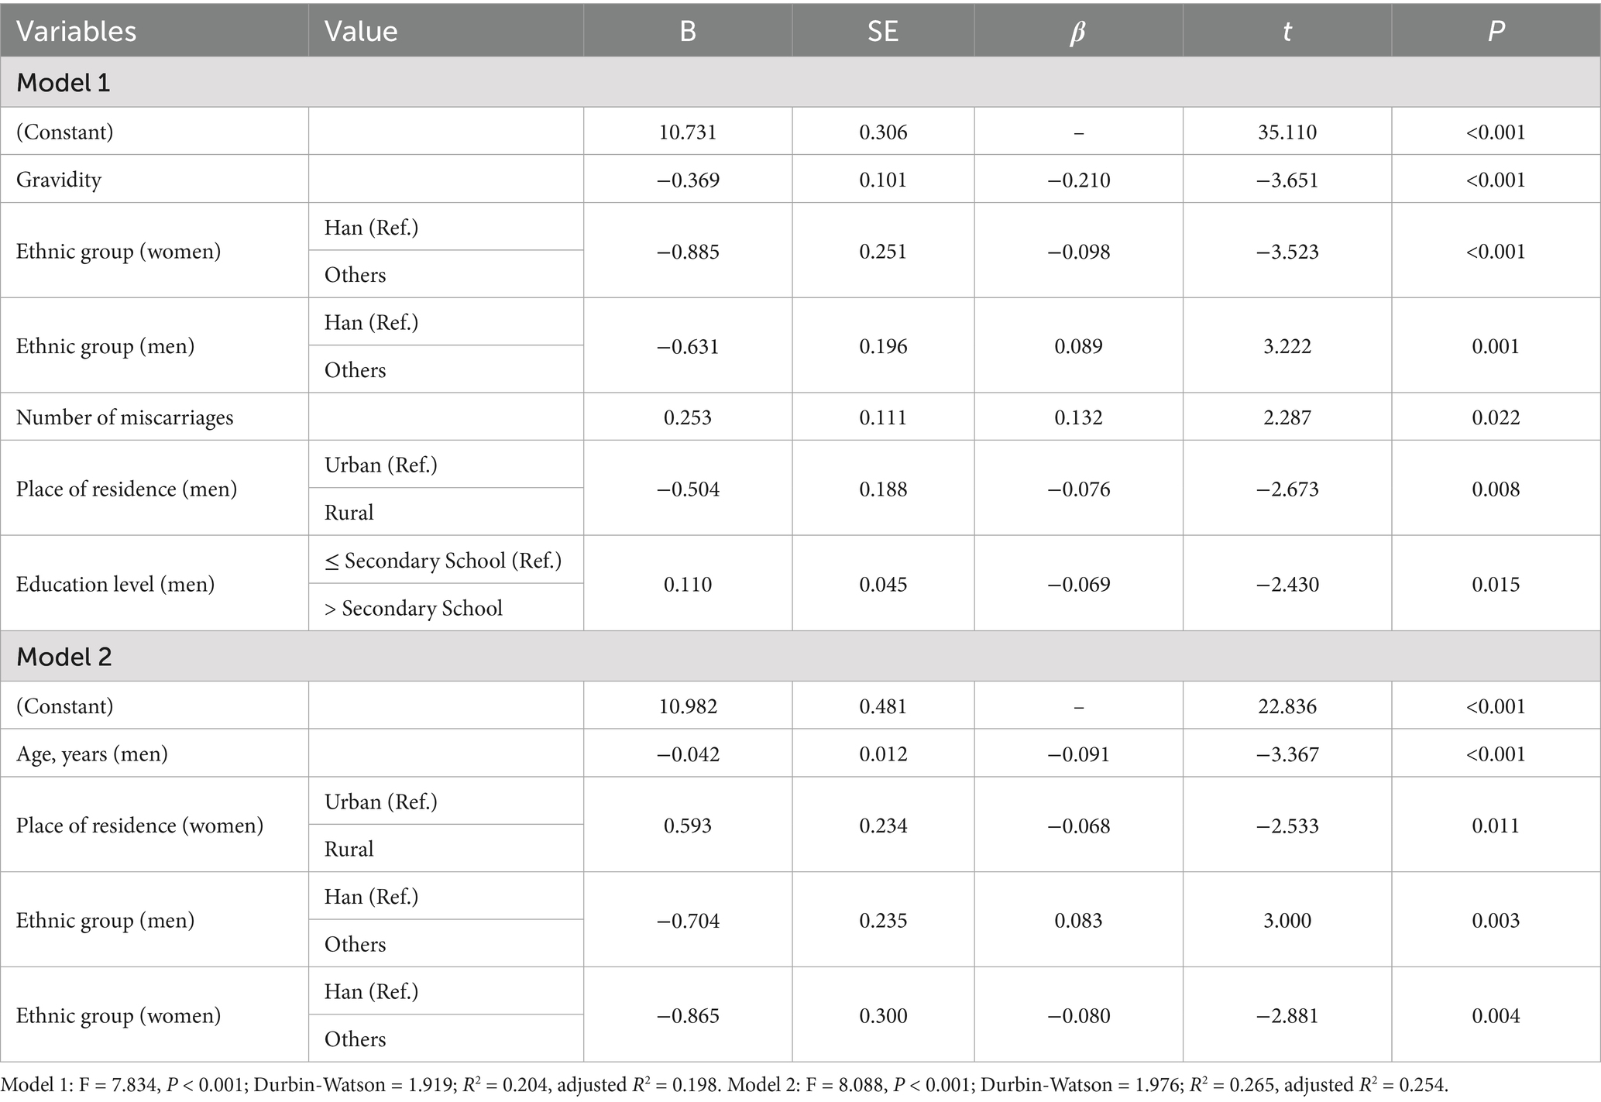Select the ≤ Secondary School (Ref.) cell
This screenshot has height=1102, width=1601.
click(x=443, y=560)
